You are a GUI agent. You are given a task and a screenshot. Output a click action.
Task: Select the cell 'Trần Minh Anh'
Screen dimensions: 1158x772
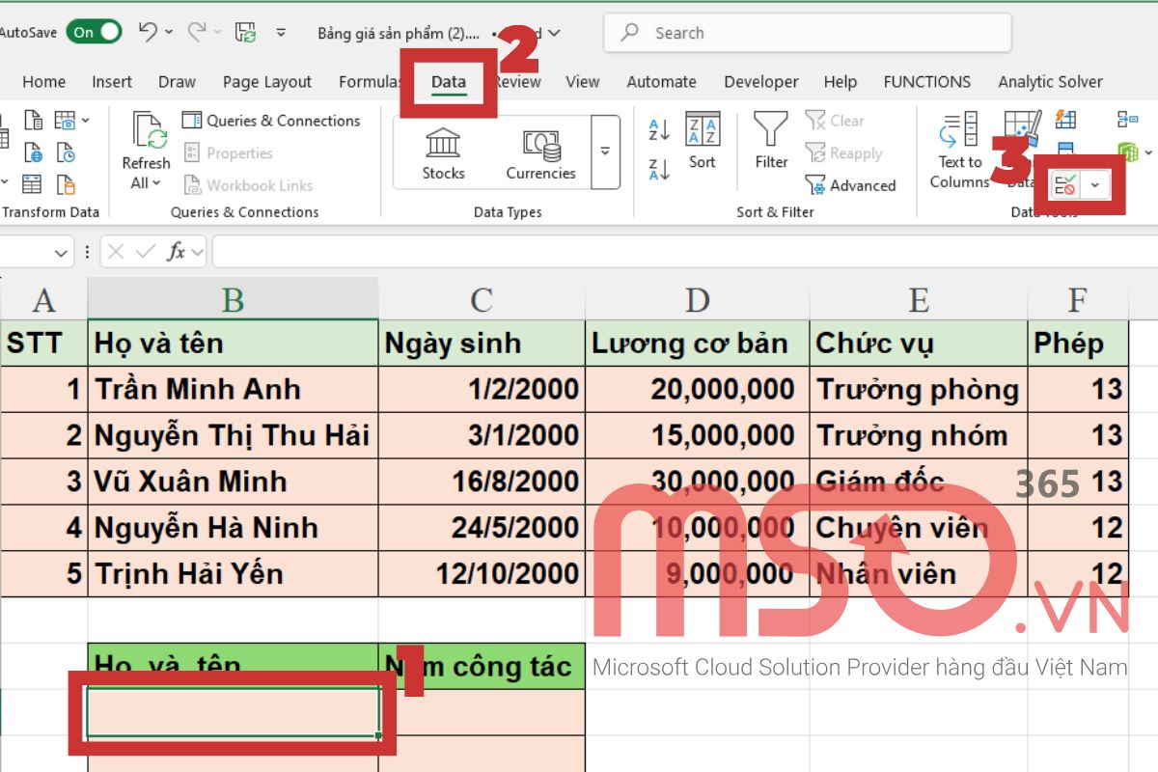(x=233, y=389)
